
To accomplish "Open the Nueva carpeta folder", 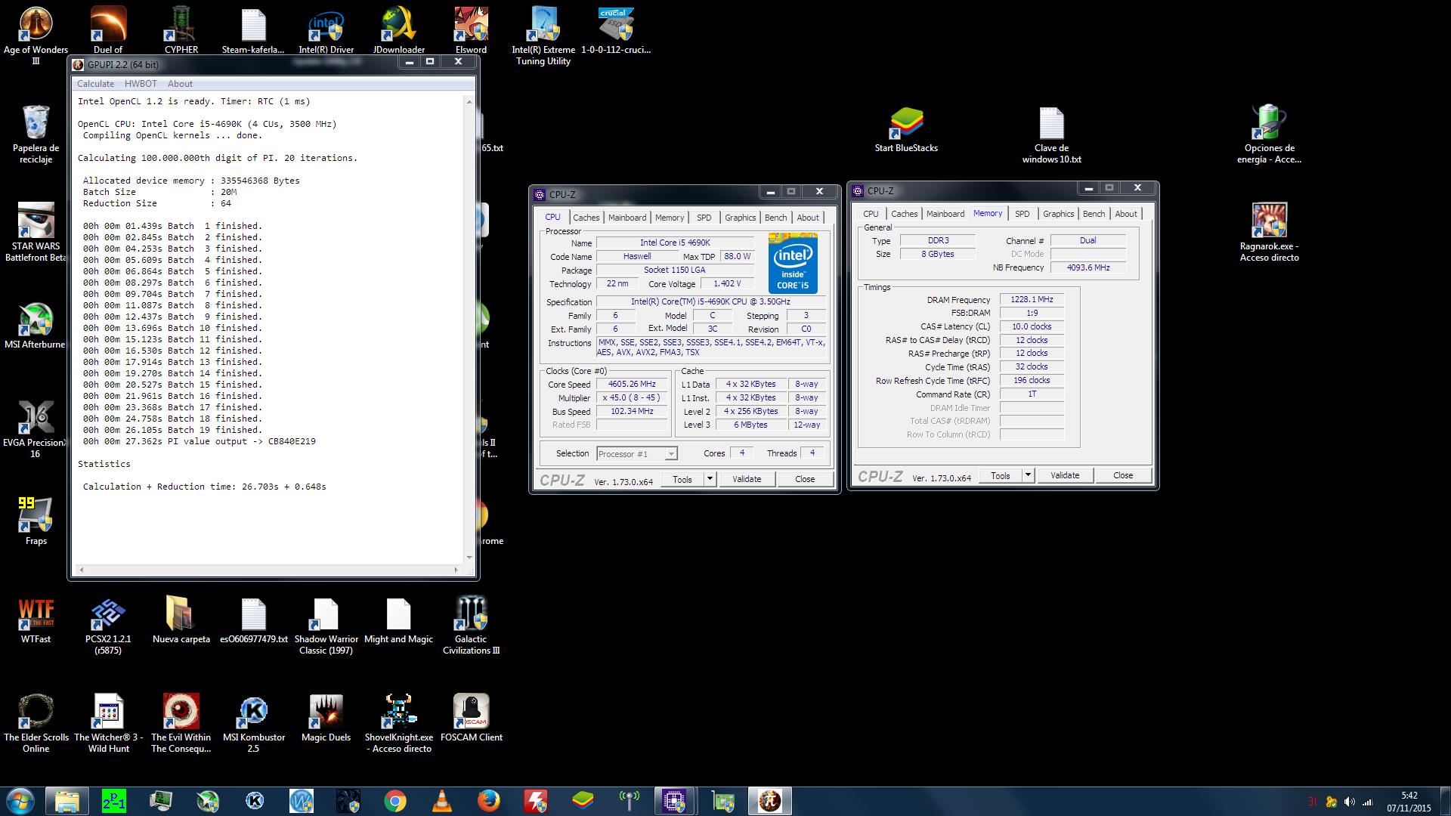I will (x=181, y=620).
